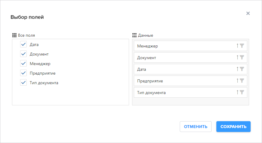262x143 pixels.
Task: Click the filter funnel on Менеджер row
Action: tap(242, 46)
